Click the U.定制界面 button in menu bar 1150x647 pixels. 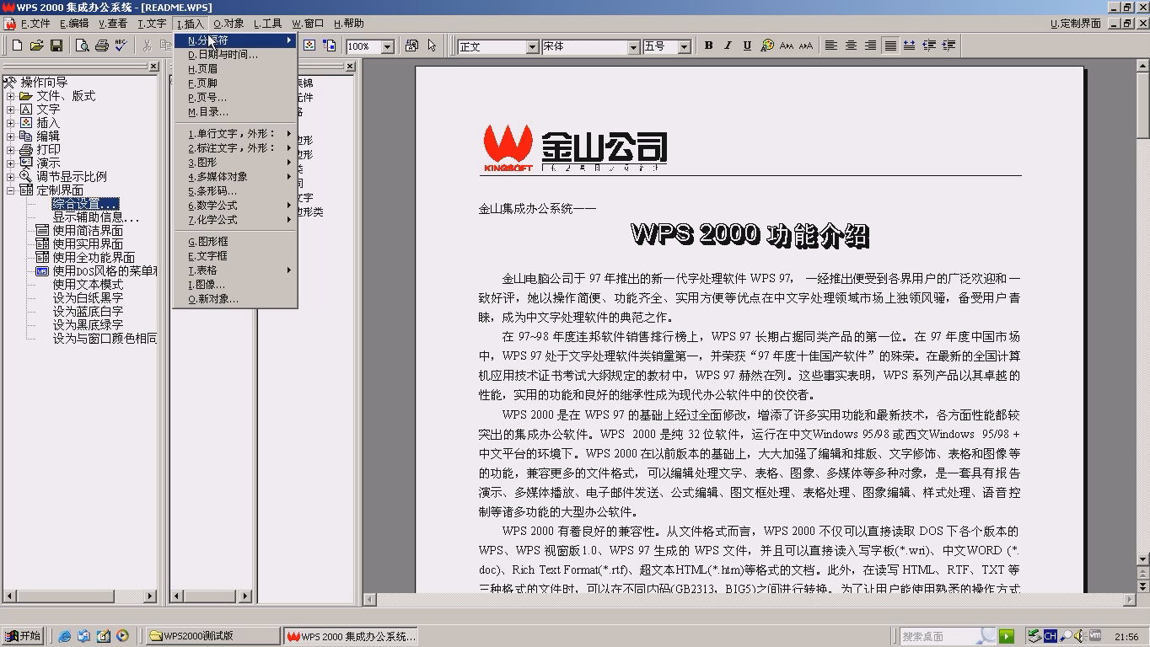coord(1076,24)
